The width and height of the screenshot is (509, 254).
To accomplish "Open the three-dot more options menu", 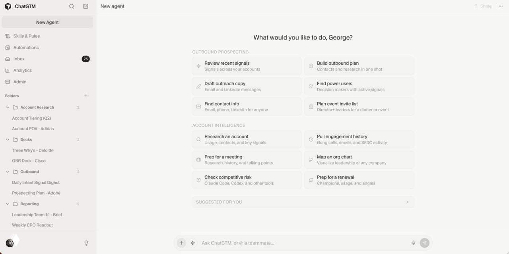I will [501, 6].
